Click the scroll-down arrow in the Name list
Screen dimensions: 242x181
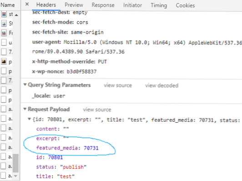[x=15, y=176]
